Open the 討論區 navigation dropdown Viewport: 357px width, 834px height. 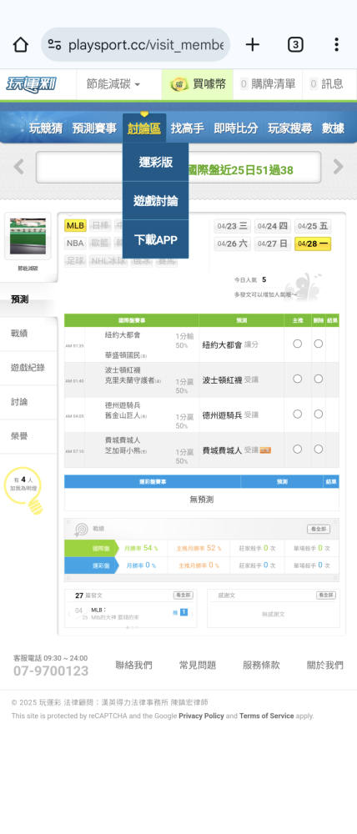[144, 128]
